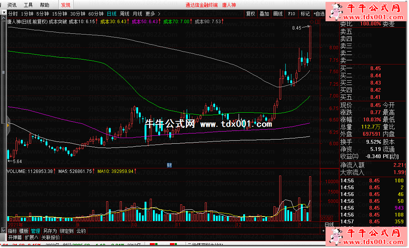Open the 另存为 save-as option
This screenshot has height=248, width=409.
50,231
